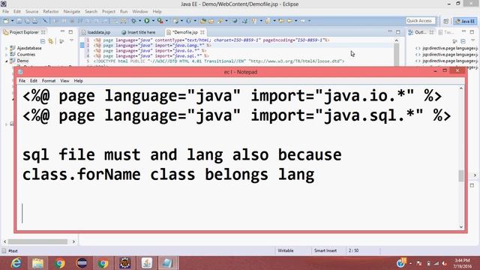Click the Notepad scroll up arrow
The width and height of the screenshot is (480, 270).
461,88
